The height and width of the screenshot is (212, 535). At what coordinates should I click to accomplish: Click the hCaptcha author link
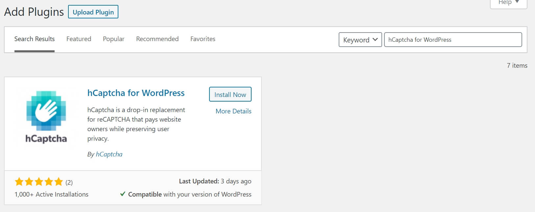tap(109, 154)
